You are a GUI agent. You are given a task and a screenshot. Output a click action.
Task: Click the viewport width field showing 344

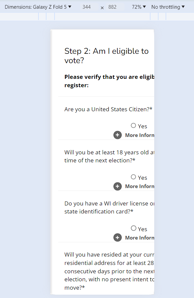[x=87, y=7]
